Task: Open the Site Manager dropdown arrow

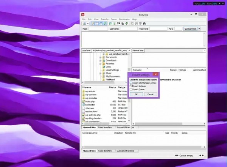Action: click(87, 24)
